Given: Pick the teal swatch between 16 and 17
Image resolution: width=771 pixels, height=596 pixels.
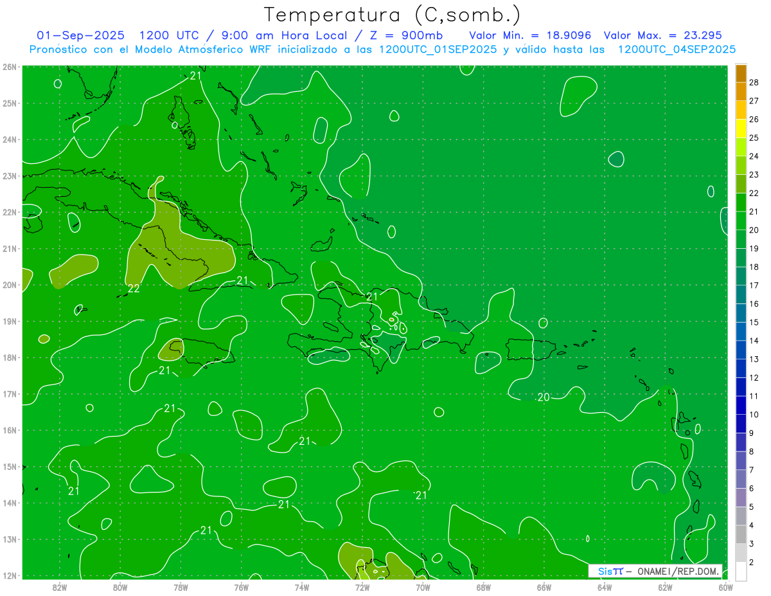Looking at the screenshot, I should click(x=741, y=294).
